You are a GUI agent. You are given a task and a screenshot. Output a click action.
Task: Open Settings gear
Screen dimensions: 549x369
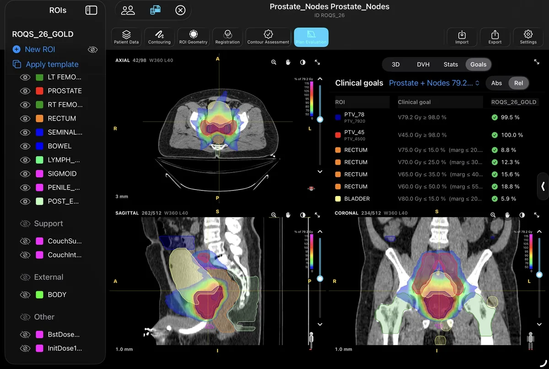528,37
